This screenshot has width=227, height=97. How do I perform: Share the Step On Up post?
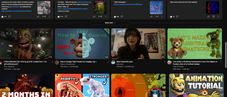(x=94, y=17)
